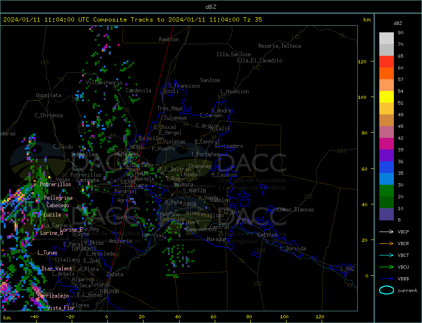Click the '-40' tick on bottom km axis

(x=34, y=317)
